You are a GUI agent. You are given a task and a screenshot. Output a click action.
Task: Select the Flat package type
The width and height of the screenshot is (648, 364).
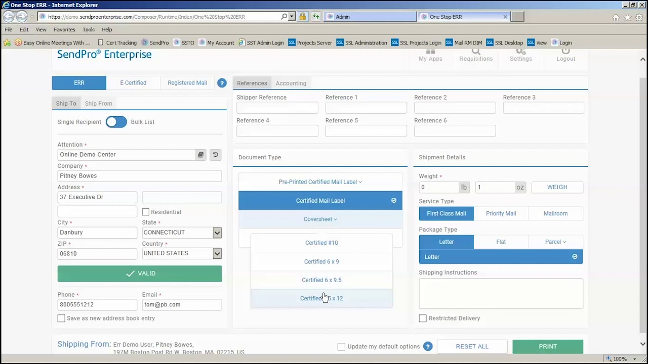pyautogui.click(x=501, y=242)
